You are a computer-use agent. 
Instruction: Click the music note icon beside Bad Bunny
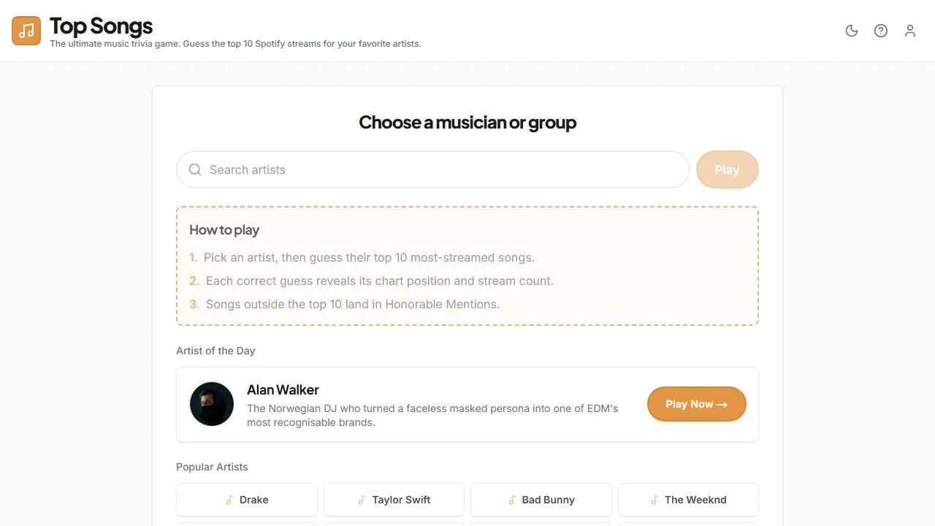coord(512,500)
